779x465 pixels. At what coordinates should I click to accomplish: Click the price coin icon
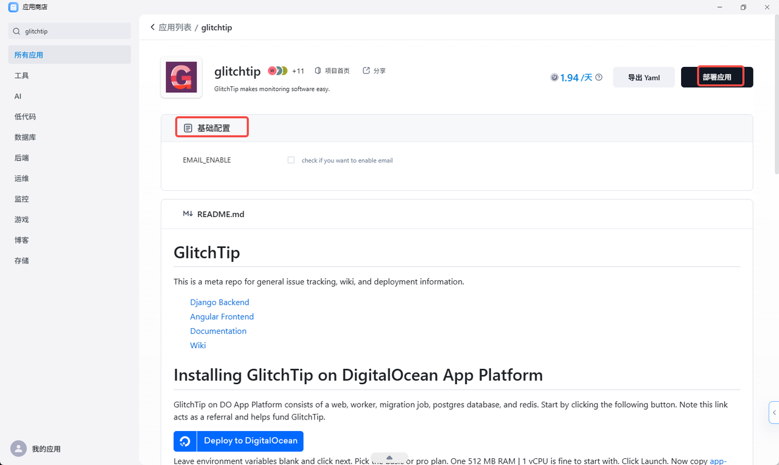pyautogui.click(x=554, y=77)
